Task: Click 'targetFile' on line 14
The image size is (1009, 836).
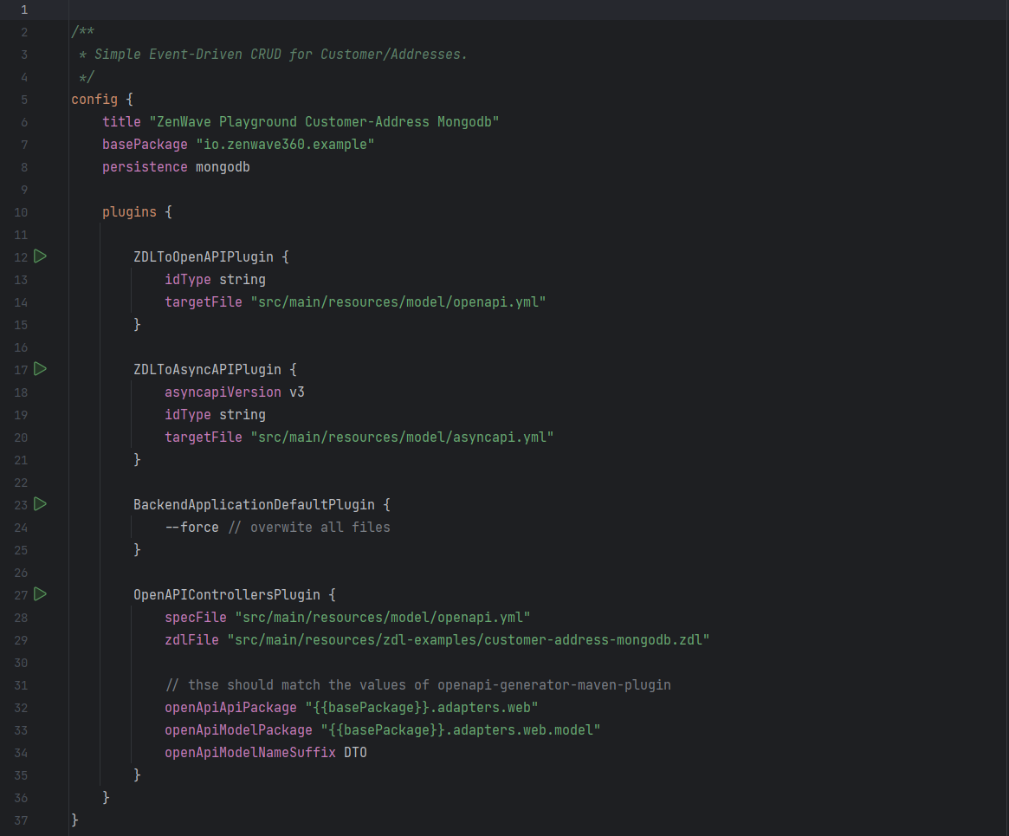Action: 204,301
